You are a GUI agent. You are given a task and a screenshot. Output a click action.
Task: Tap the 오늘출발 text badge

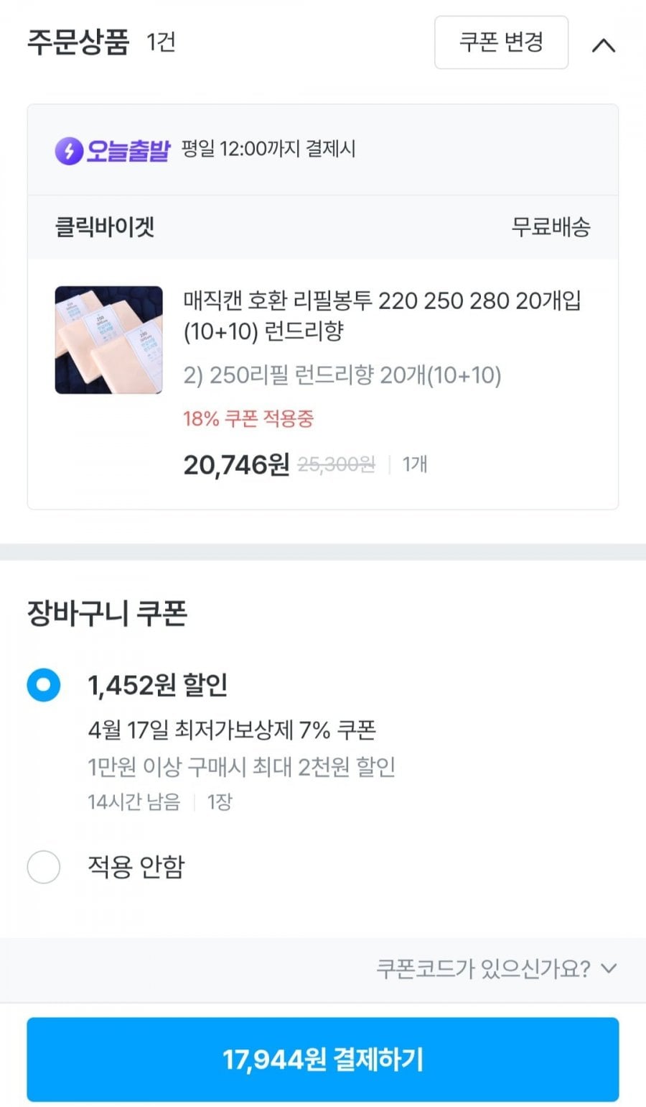tap(128, 151)
